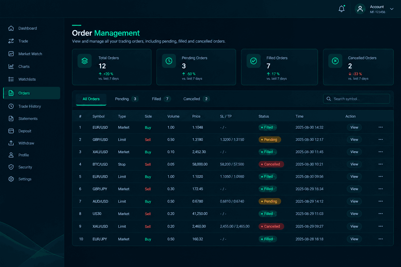
Task: View order 4 BTC/USD Stop
Action: coord(354,164)
